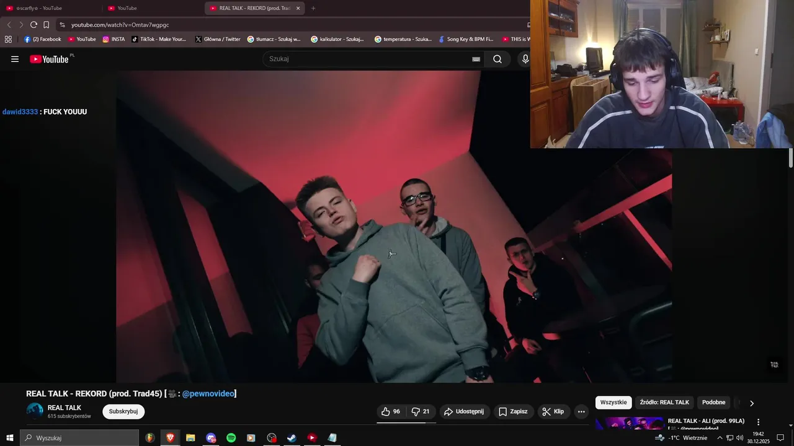
Task: Open the YouTube bookmark in the bookmarks bar
Action: pos(82,39)
